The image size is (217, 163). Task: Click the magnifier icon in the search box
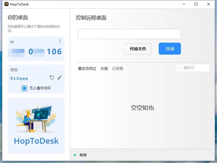pos(179,68)
